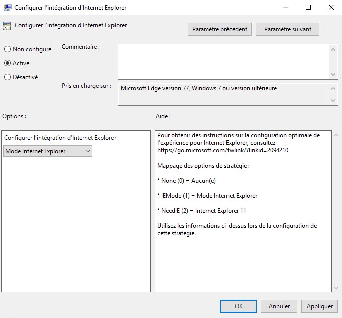Click the Appliquer button
Screen dimensions: 342x318
pos(320,306)
